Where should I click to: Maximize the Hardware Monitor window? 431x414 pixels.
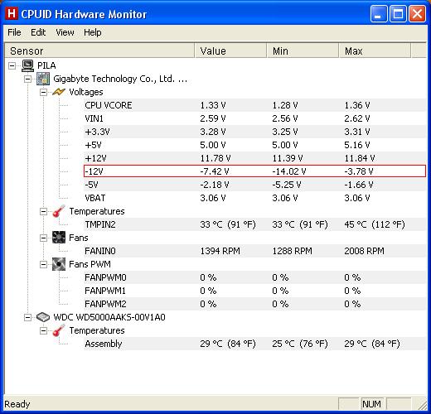click(398, 14)
